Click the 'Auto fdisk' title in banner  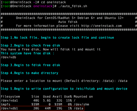point(68,22)
